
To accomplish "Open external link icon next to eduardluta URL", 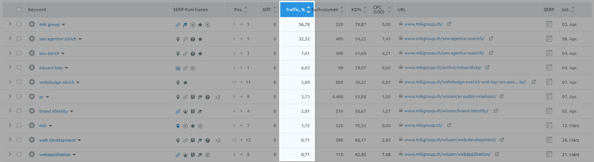I will [x=487, y=67].
